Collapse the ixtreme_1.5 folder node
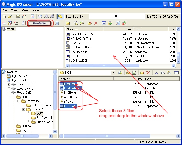 (x=24, y=109)
